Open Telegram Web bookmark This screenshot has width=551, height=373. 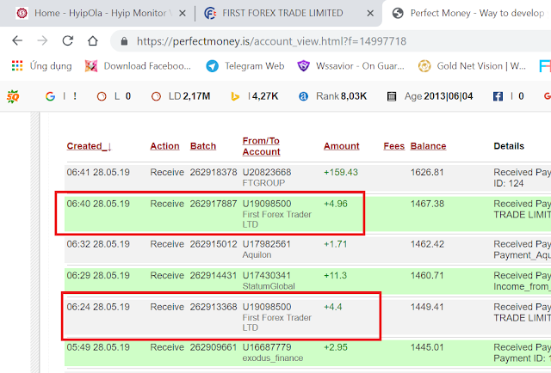pos(245,66)
